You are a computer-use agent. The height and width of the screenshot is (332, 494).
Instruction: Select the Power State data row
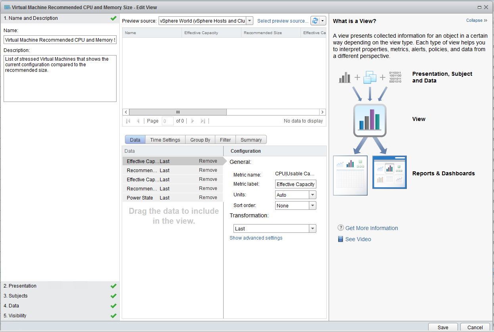click(x=172, y=198)
